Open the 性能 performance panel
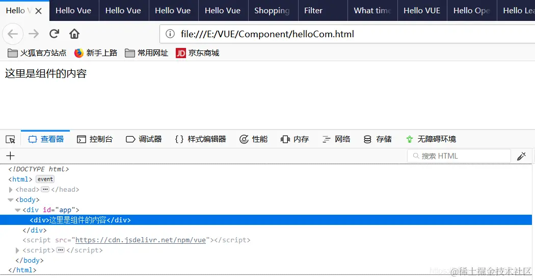Screen dimensions: 535x280 click(x=254, y=139)
